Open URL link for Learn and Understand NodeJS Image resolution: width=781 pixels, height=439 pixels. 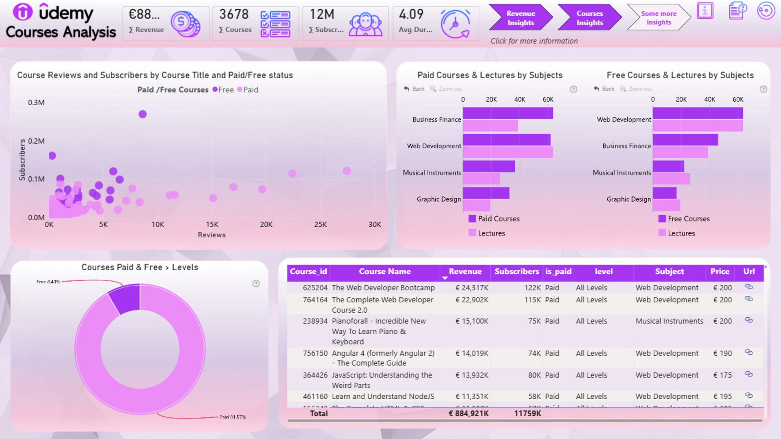click(749, 396)
